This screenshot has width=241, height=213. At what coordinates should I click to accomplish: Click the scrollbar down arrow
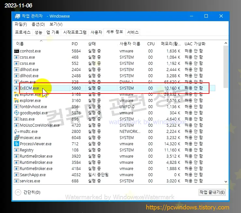pos(226,181)
